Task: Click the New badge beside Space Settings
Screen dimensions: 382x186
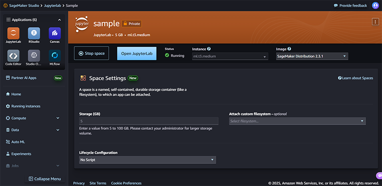Action: 133,78
